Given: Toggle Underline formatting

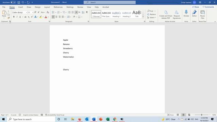Looking at the screenshot, I should pyautogui.click(x=20, y=17).
